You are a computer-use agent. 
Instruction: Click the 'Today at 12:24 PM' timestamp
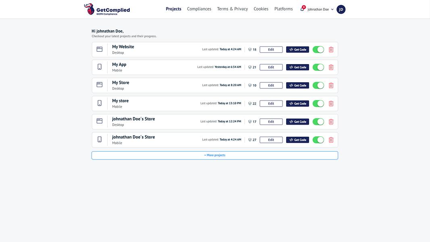coord(229,121)
